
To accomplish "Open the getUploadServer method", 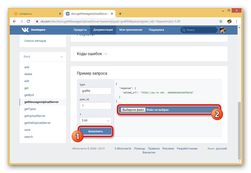I will (35, 116).
